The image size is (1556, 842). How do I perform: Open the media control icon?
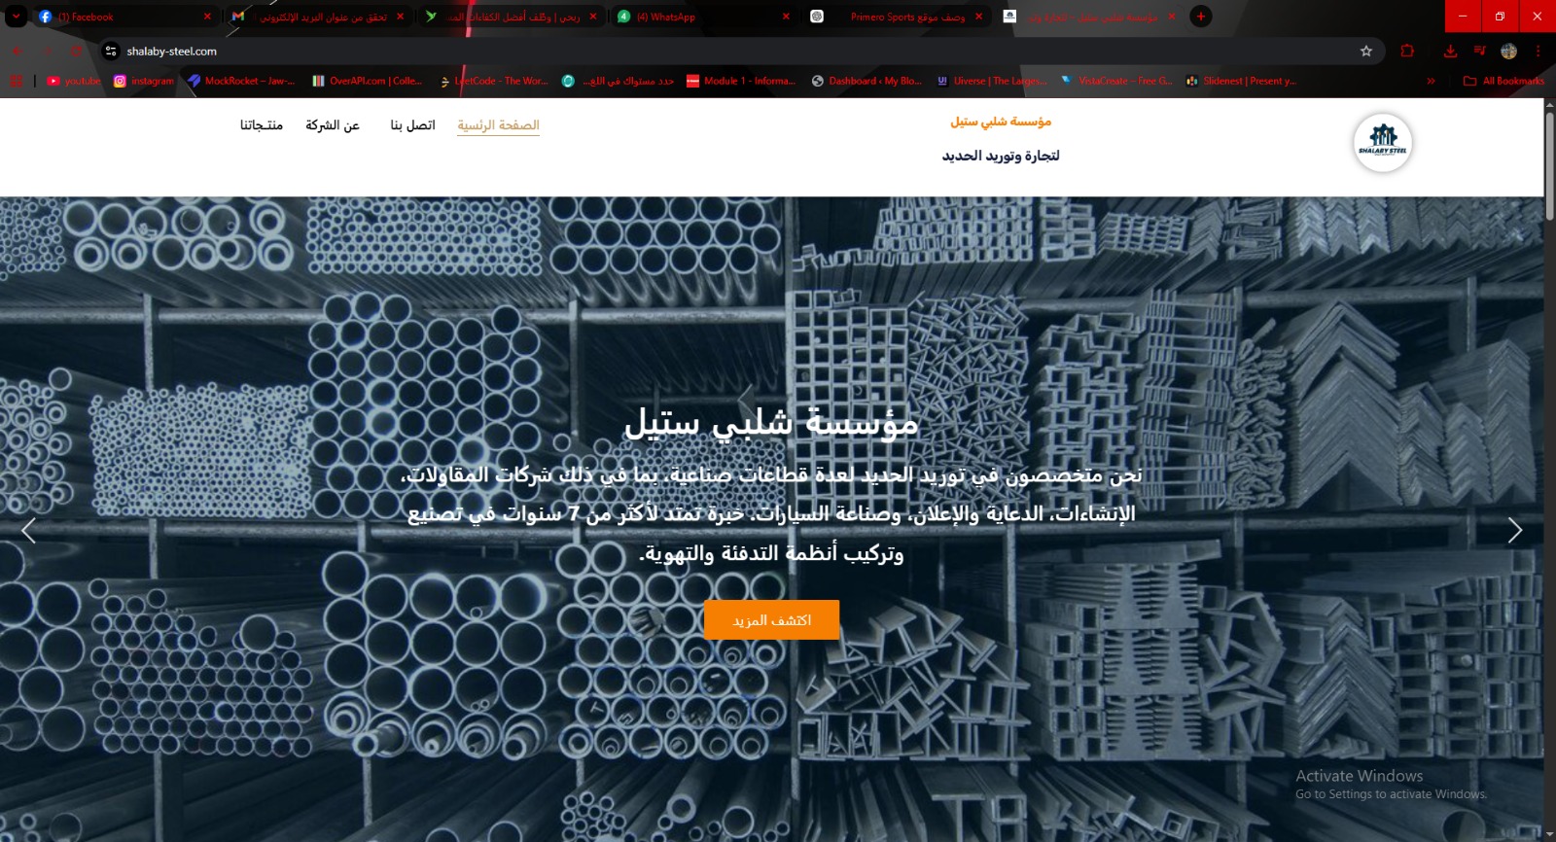[x=1479, y=51]
